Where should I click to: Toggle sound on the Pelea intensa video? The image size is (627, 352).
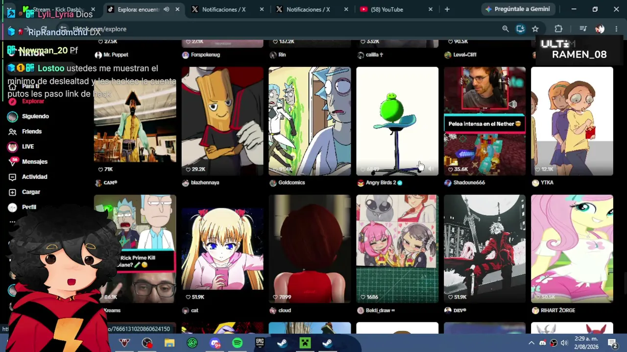click(x=513, y=104)
